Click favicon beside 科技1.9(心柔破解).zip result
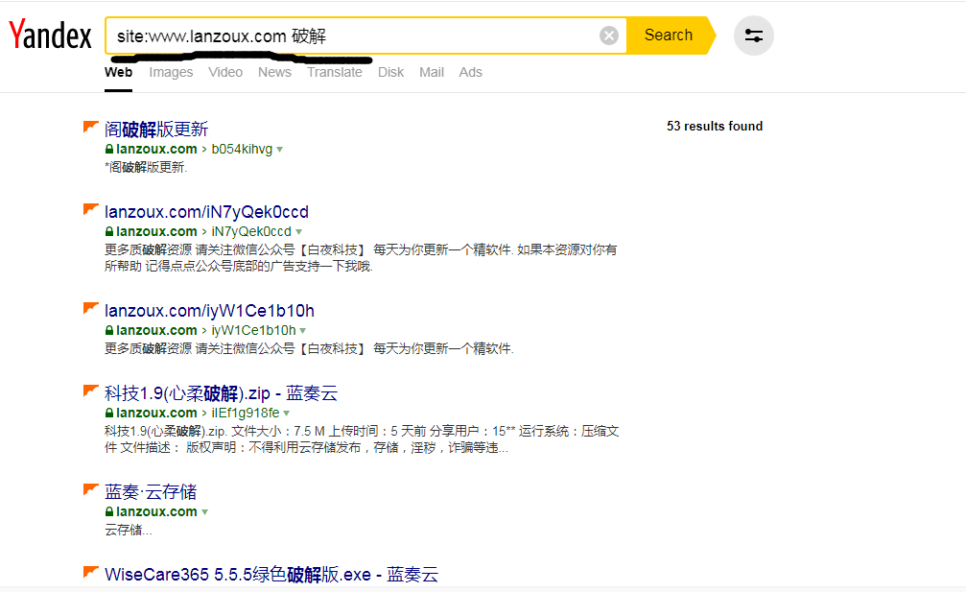Screen dimensions: 966x592 coord(90,391)
